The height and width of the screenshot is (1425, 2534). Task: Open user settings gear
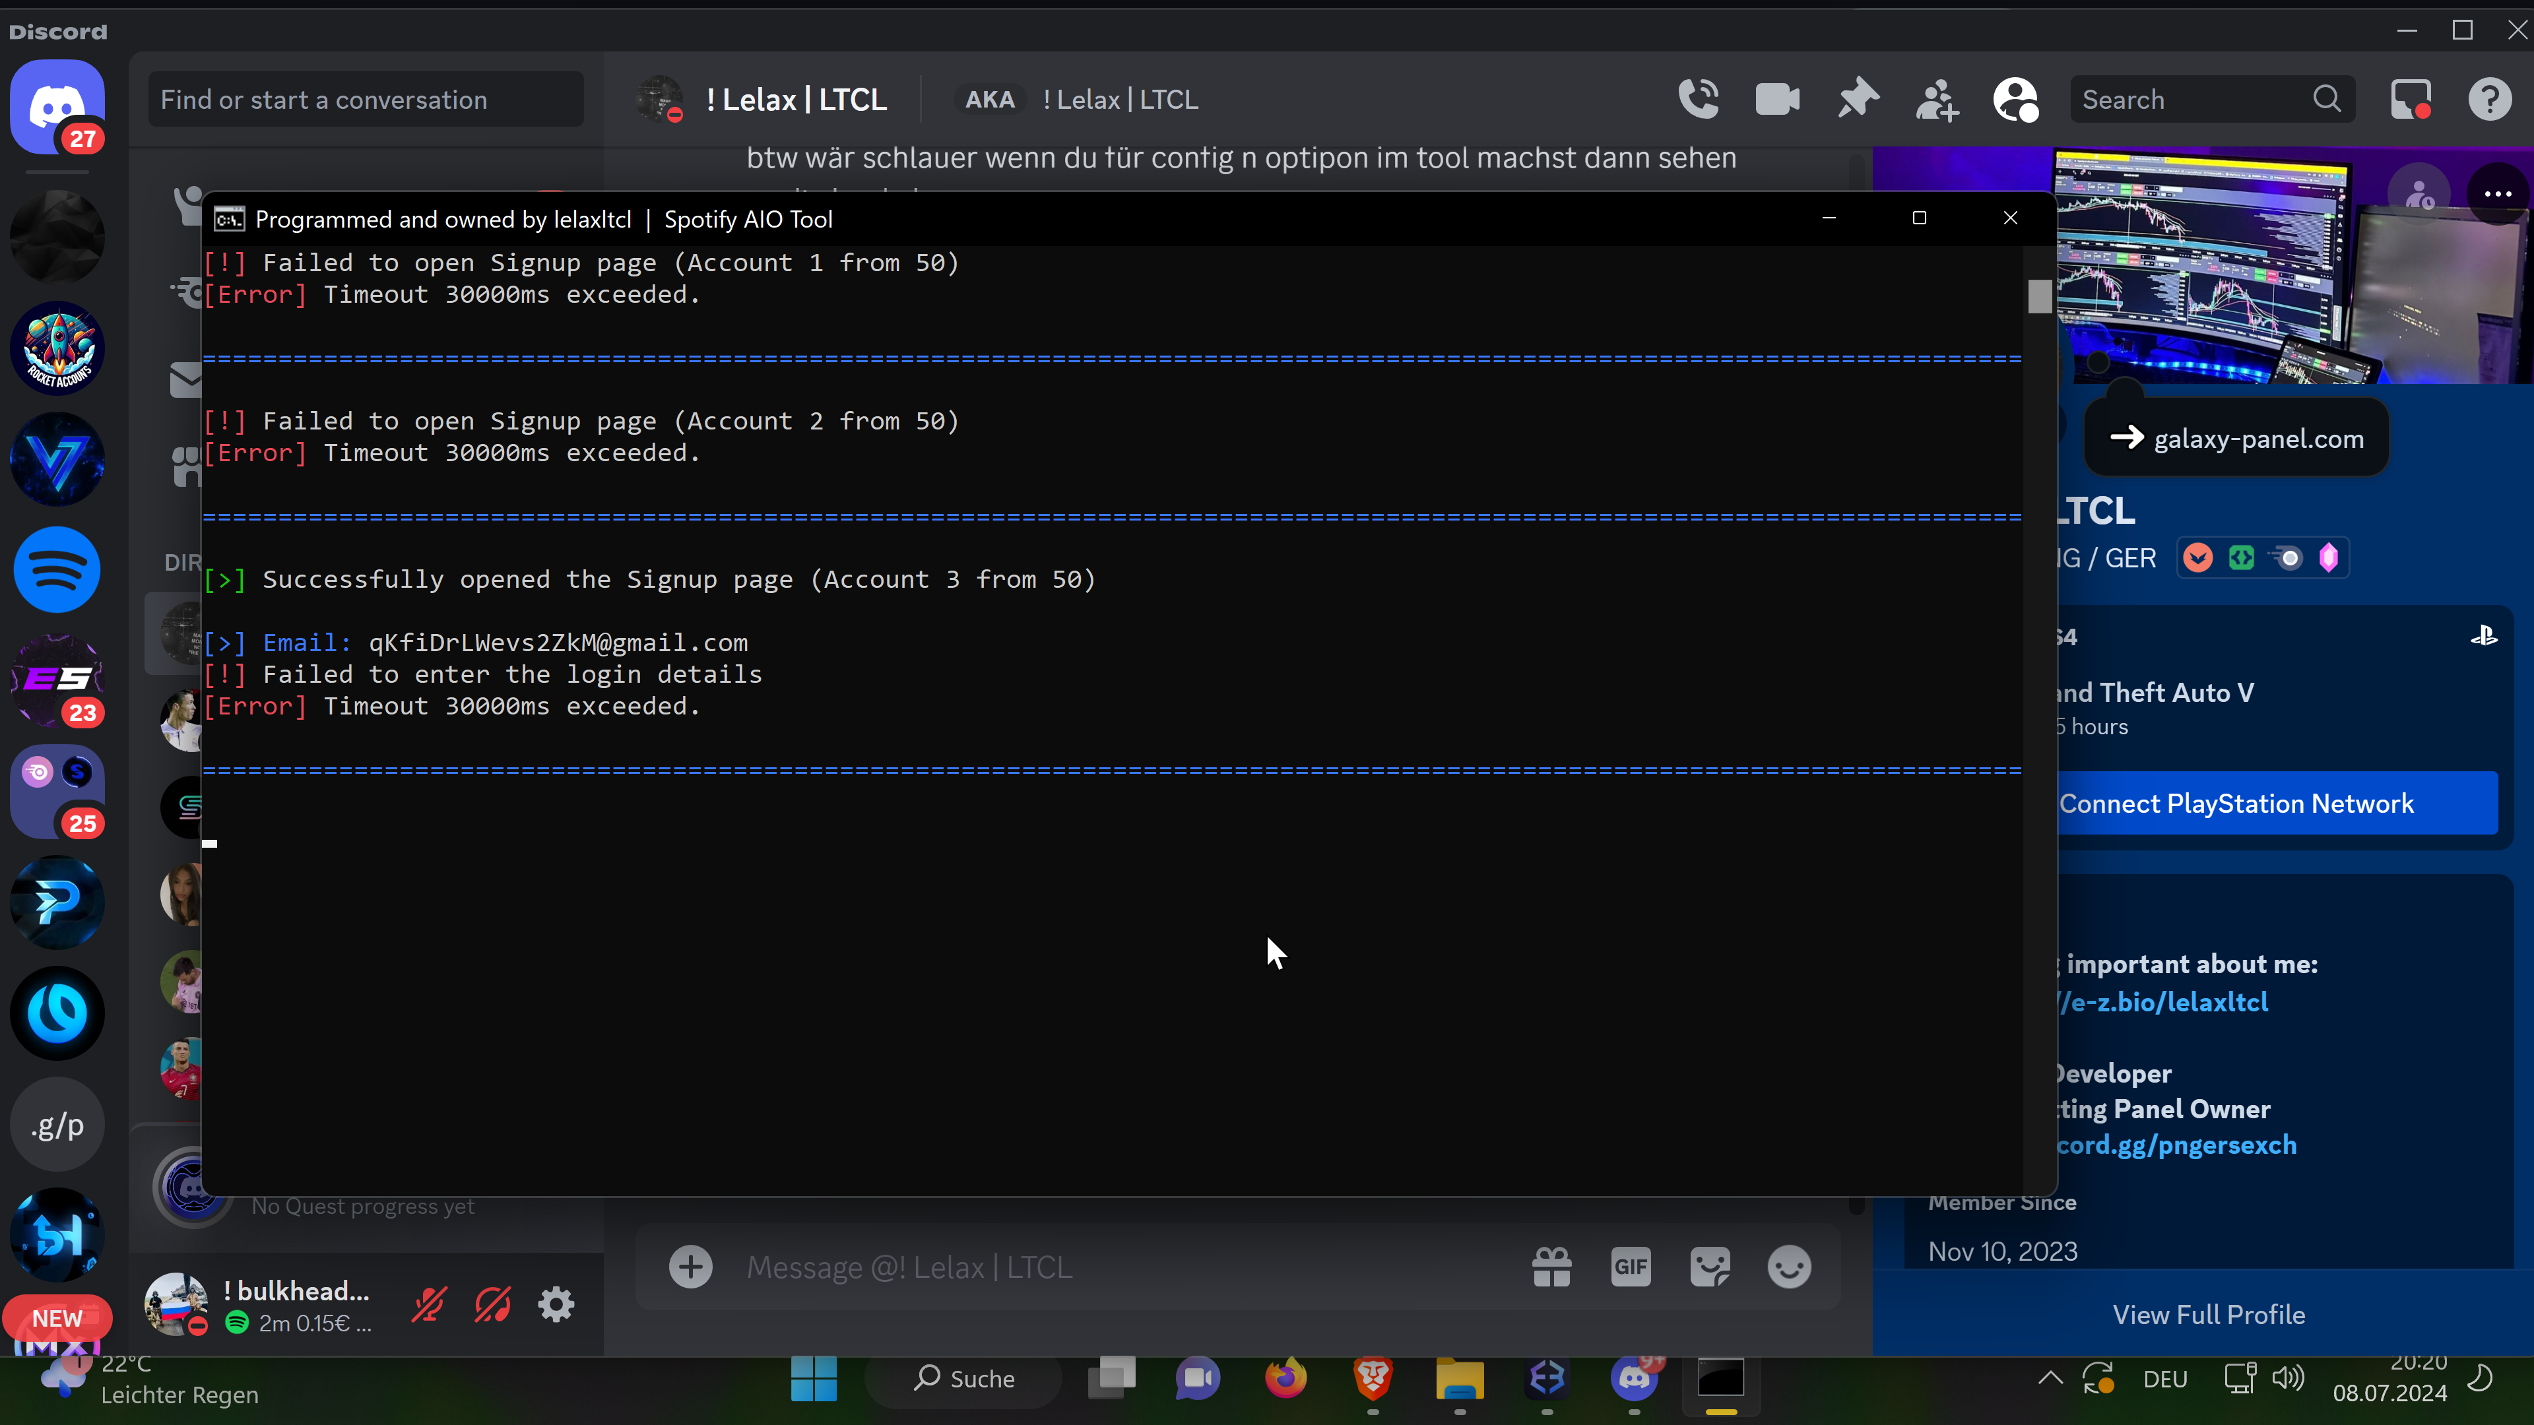click(x=556, y=1305)
